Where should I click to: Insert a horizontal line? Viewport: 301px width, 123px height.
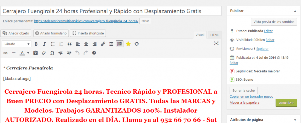(x=14, y=53)
